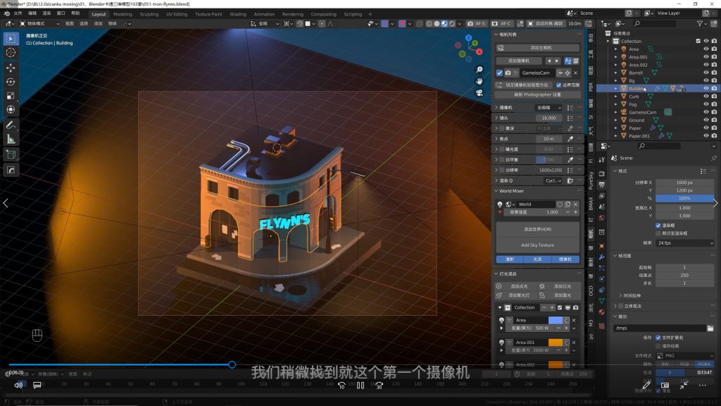
Task: Open the PNG file format dropdown
Action: click(x=684, y=356)
